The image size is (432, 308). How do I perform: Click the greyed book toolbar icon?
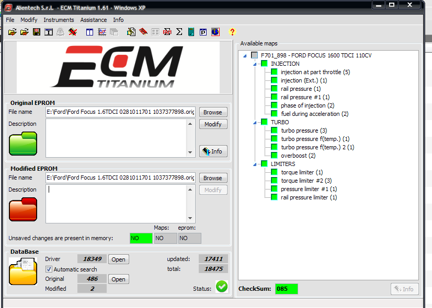coord(61,32)
